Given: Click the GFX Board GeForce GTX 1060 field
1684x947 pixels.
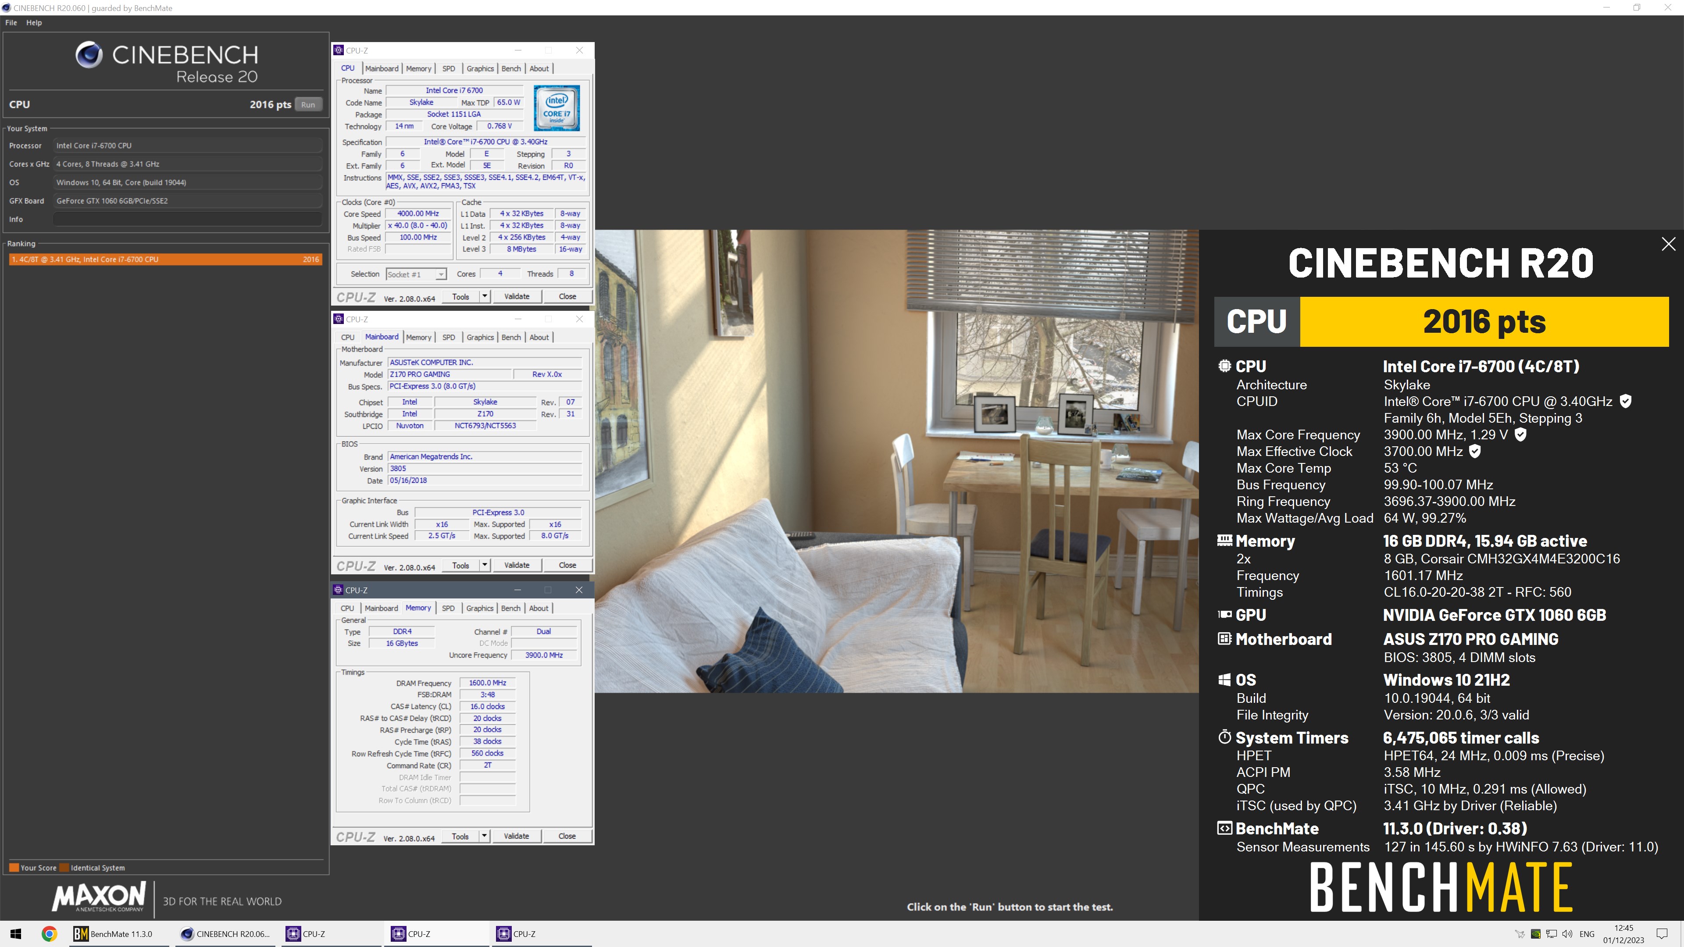Looking at the screenshot, I should pyautogui.click(x=188, y=201).
